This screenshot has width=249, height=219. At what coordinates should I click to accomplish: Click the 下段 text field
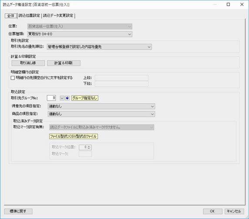[121, 84]
